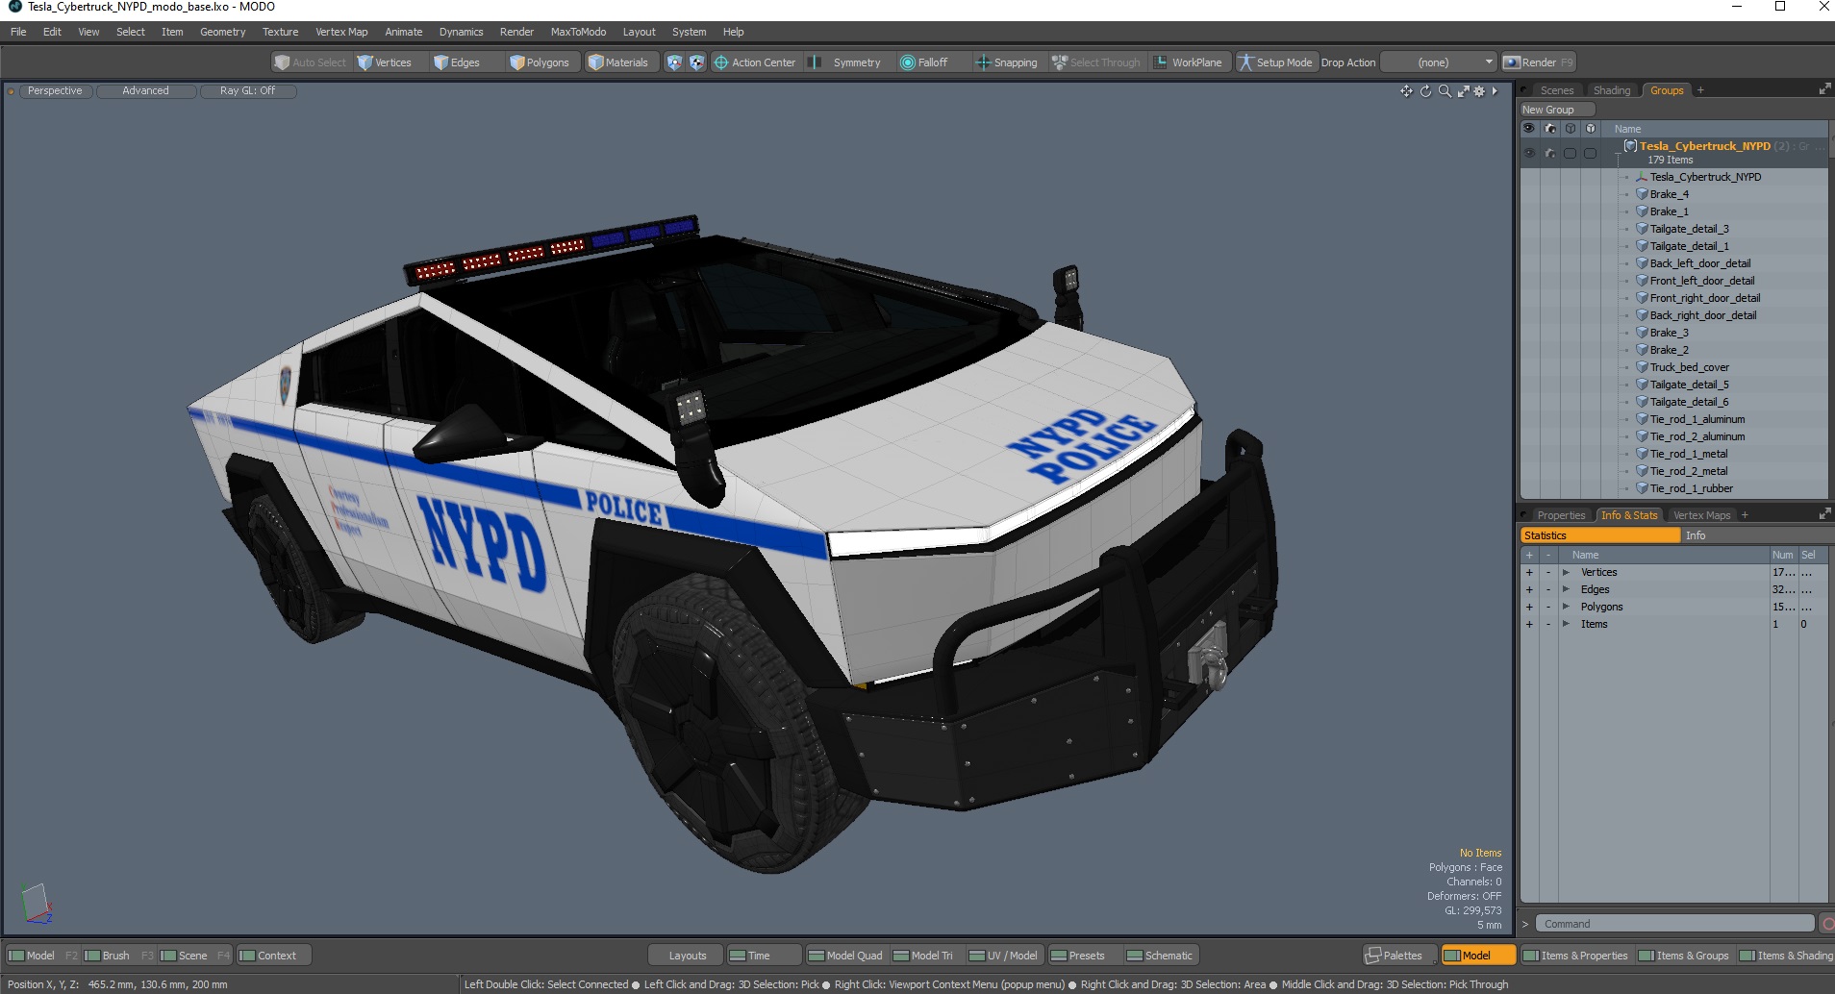Select the Info section button
Image resolution: width=1835 pixels, height=994 pixels.
(1754, 535)
